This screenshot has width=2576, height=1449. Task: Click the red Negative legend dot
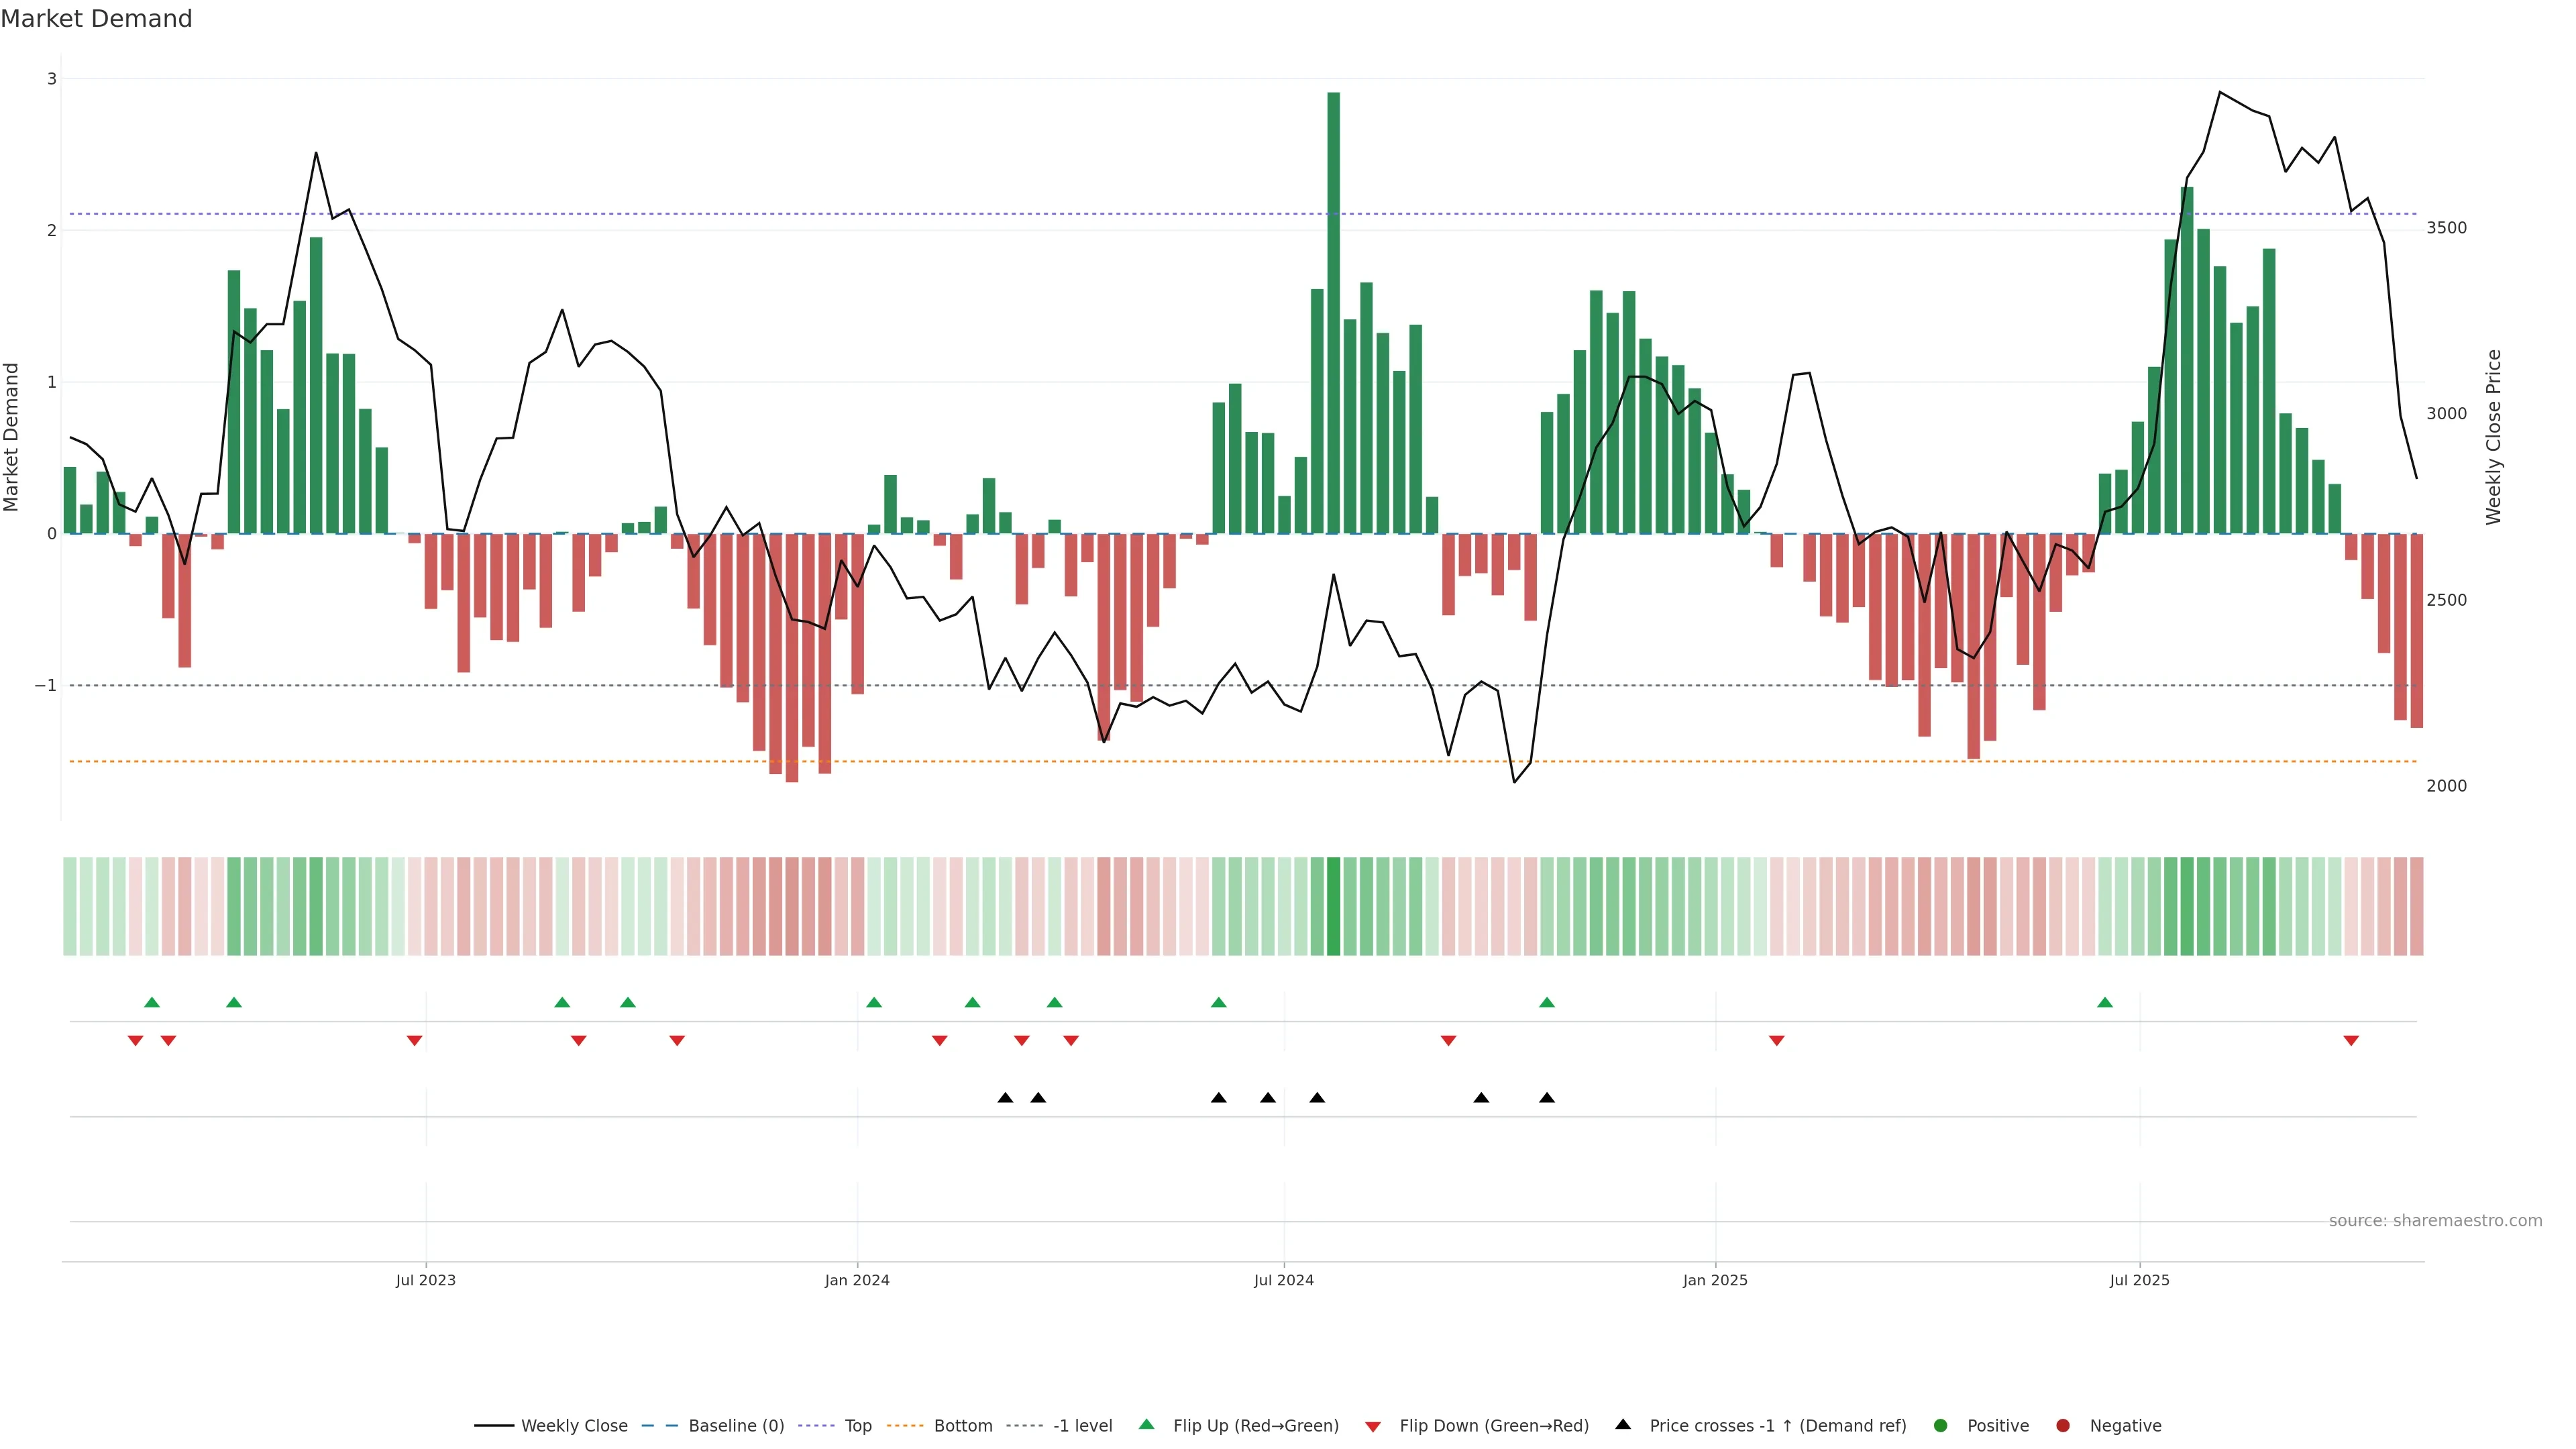point(2063,1425)
